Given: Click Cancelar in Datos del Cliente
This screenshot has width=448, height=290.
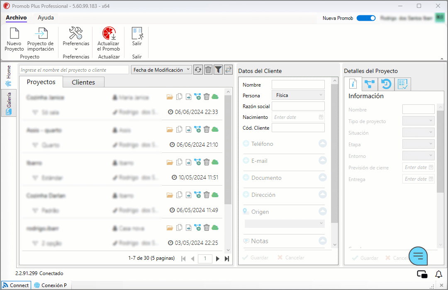Looking at the screenshot, I should pyautogui.click(x=291, y=258).
